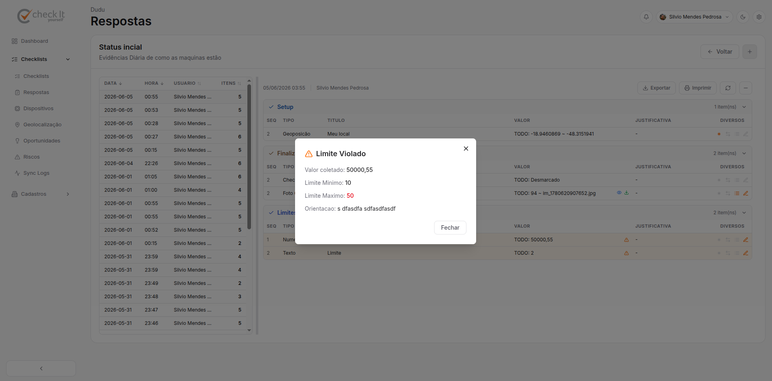
Task: Click edit pencil on 50000,55 row
Action: point(746,240)
